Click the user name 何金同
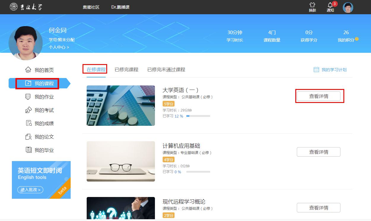 [58, 30]
